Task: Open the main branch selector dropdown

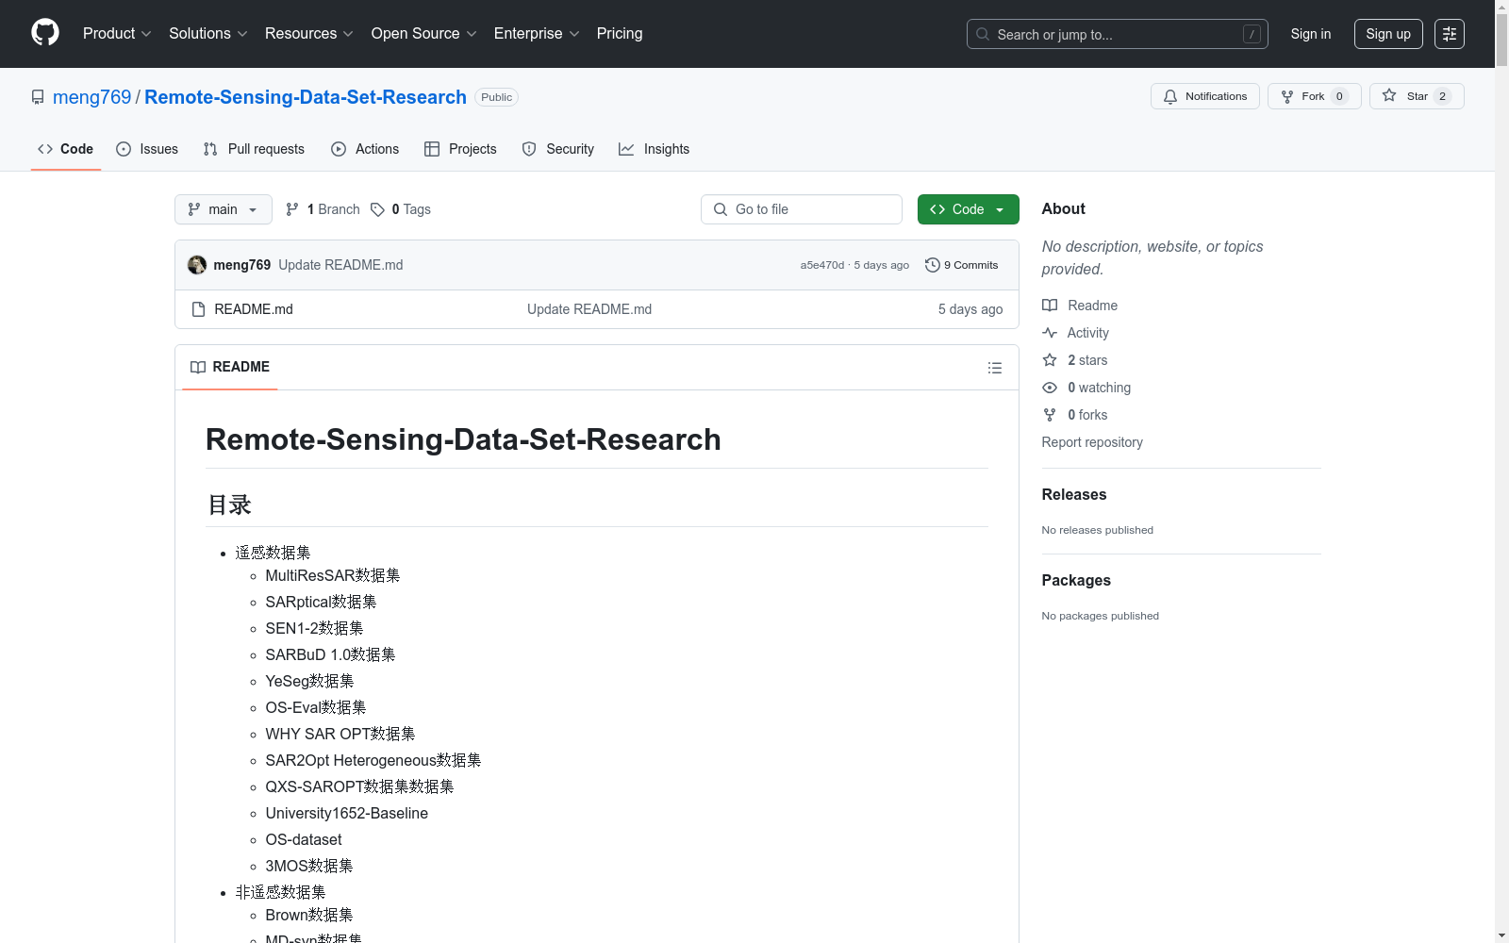Action: [224, 209]
